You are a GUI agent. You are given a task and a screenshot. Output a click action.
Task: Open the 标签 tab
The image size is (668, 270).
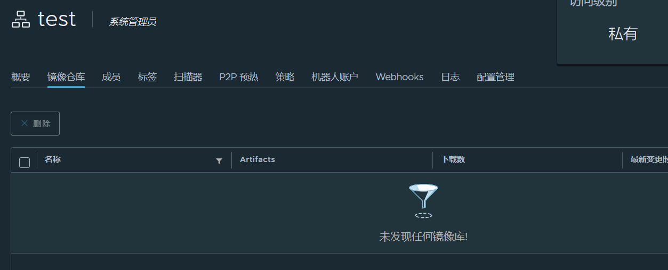147,77
